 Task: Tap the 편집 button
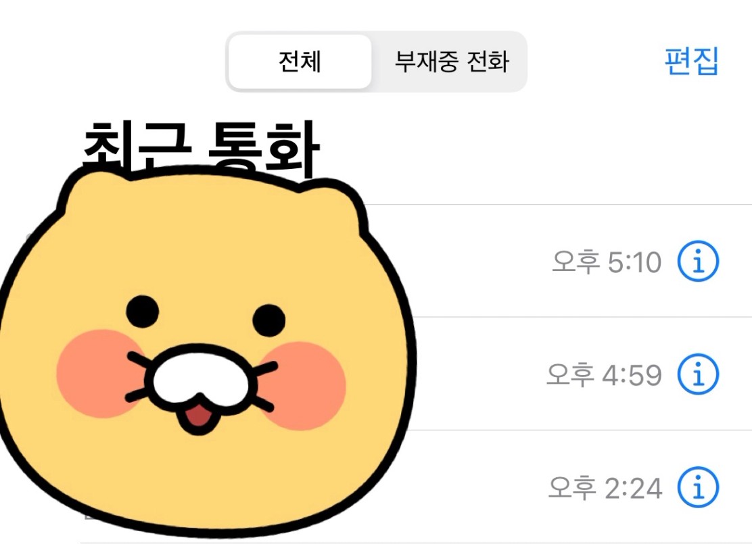pyautogui.click(x=692, y=61)
